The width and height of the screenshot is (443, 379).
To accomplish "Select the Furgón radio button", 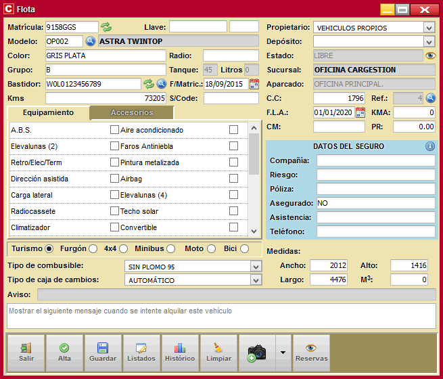I will tap(93, 248).
